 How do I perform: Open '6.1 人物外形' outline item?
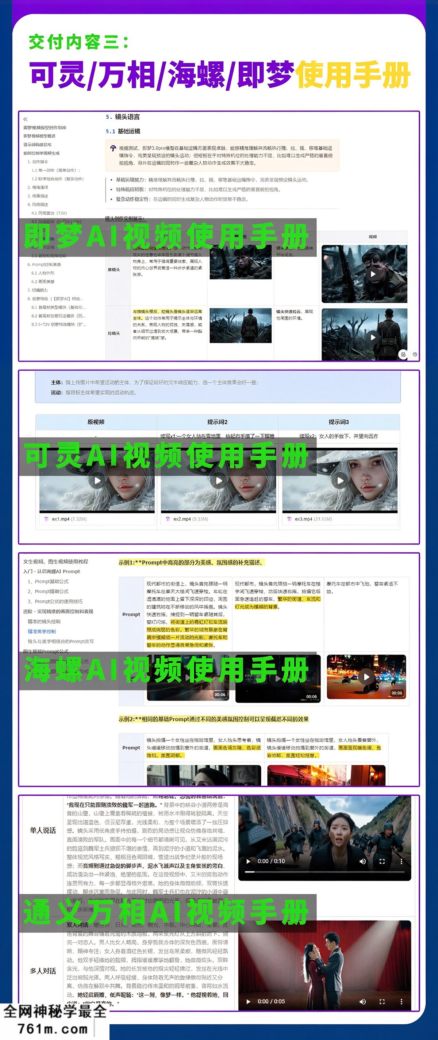pos(43,273)
